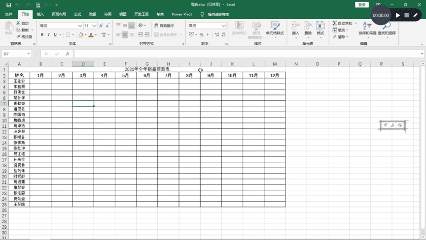Open fill color dropdown arrow
Viewport: 426px width, 240px height.
pos(86,35)
